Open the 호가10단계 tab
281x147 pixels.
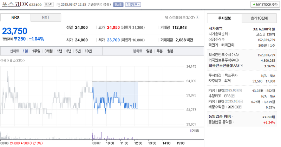(259, 18)
